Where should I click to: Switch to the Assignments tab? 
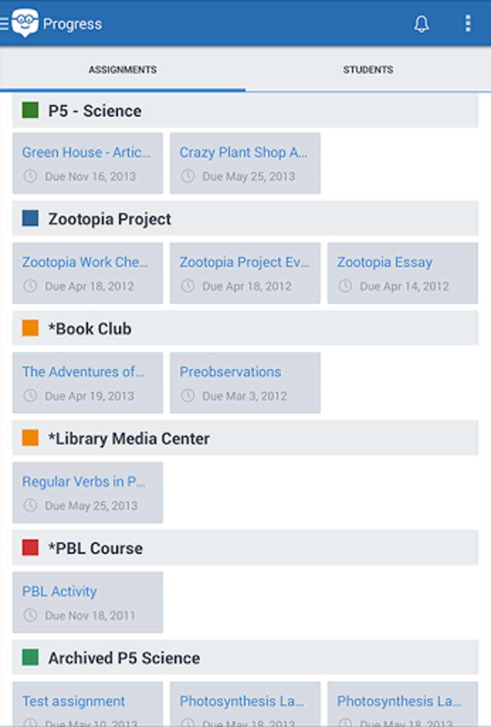pos(122,70)
